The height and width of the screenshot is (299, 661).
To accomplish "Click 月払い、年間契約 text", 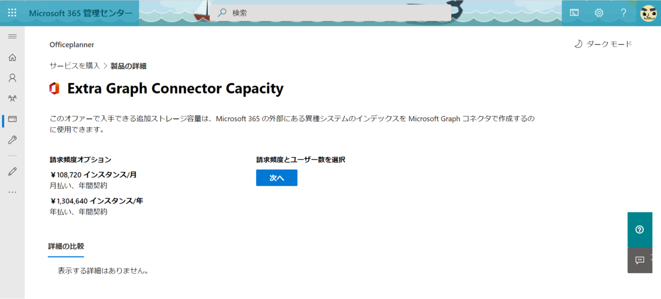I will 78,186.
